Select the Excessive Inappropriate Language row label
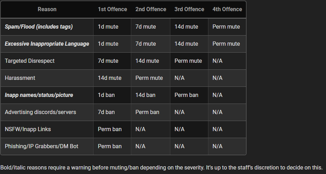Image resolution: width=326 pixels, height=174 pixels. tap(47, 44)
